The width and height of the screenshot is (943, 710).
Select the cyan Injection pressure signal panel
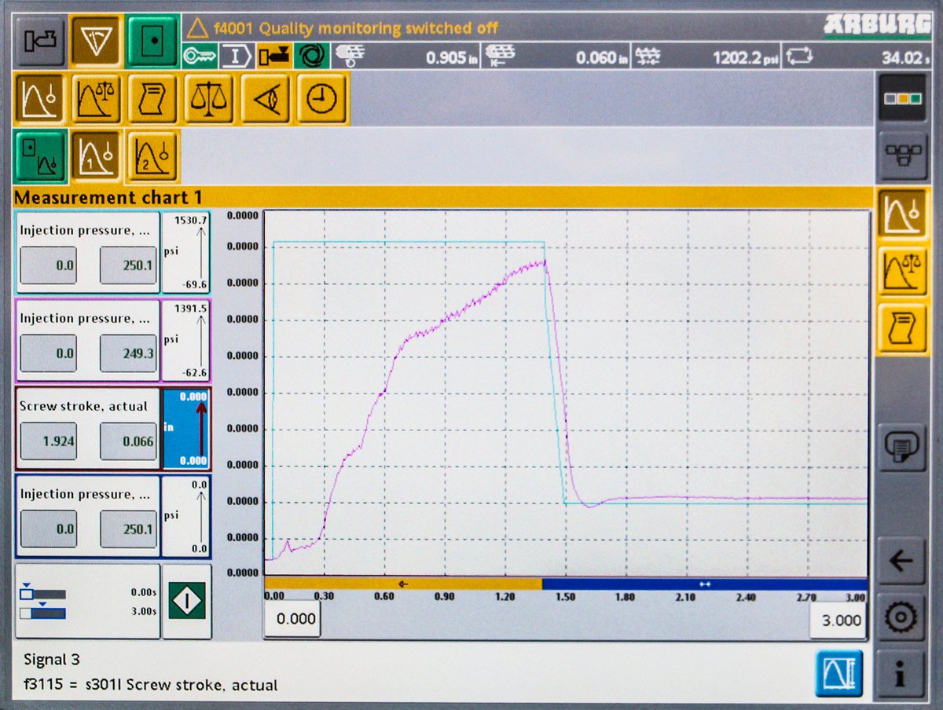(x=87, y=252)
